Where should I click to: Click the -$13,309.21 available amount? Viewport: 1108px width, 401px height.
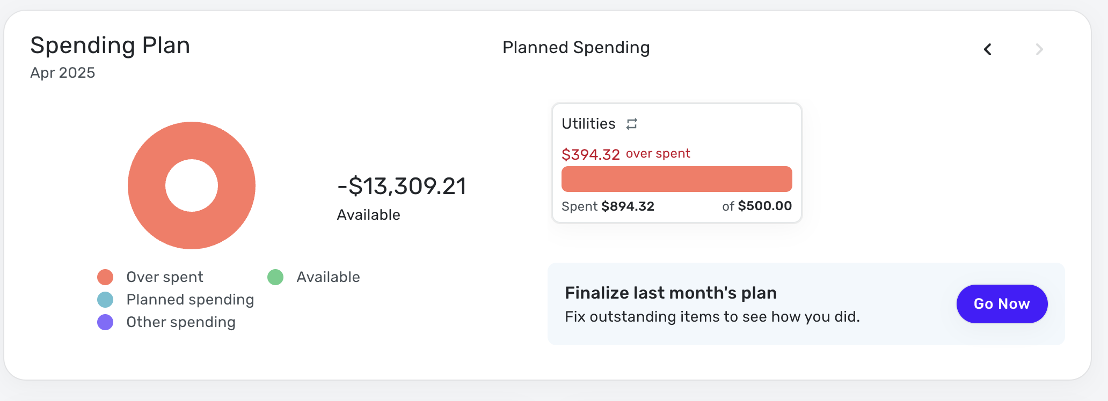click(x=402, y=186)
